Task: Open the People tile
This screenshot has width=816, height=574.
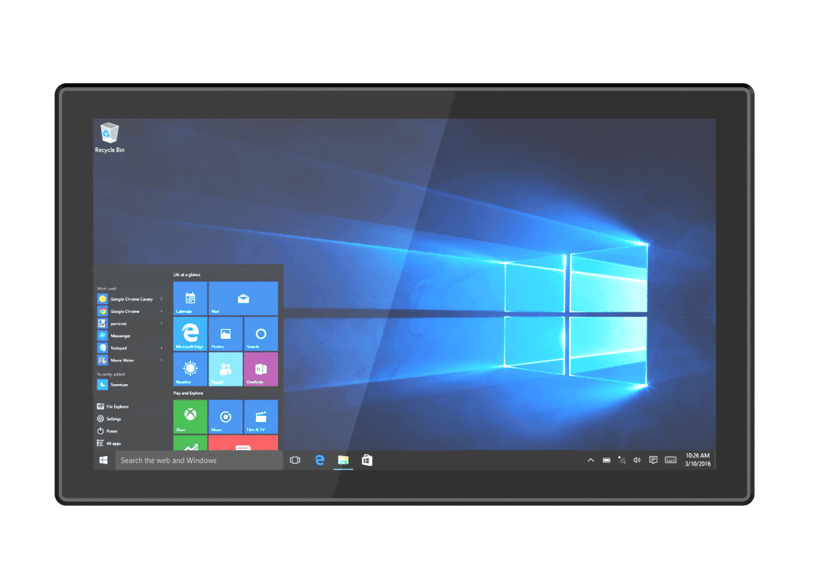Action: coord(226,369)
